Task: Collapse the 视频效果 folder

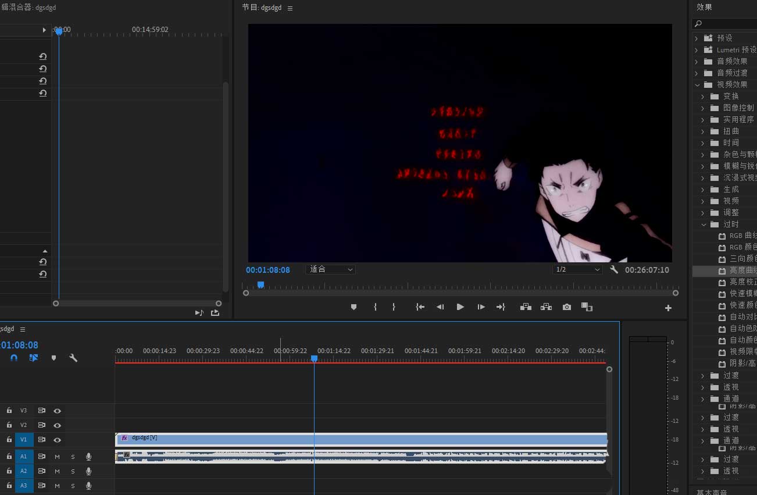Action: pos(697,84)
